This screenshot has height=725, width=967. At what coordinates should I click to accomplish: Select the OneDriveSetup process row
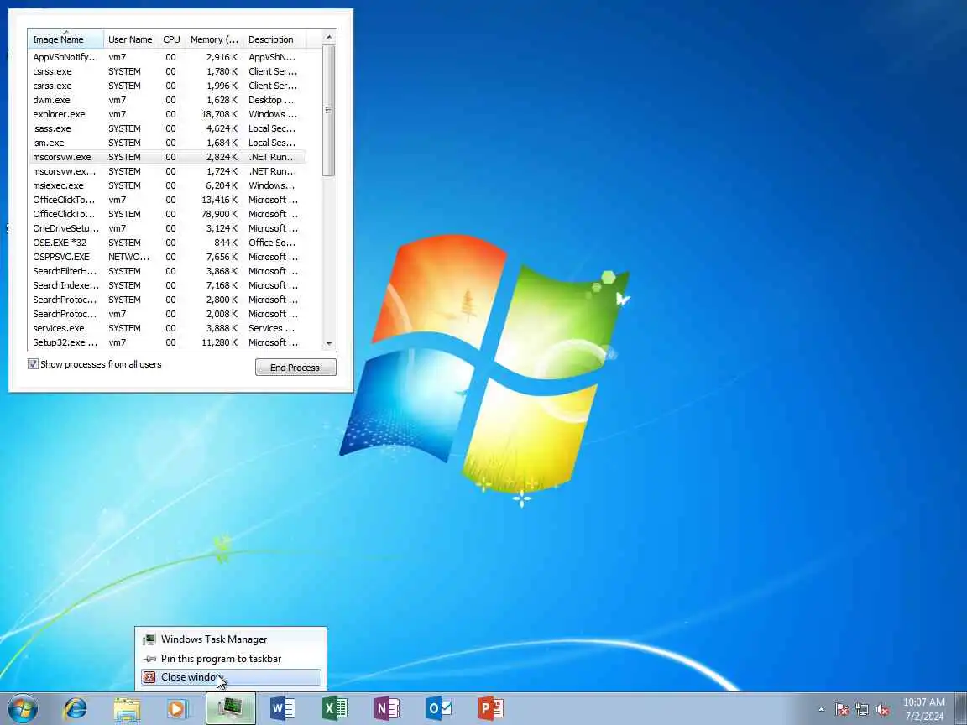coord(166,228)
